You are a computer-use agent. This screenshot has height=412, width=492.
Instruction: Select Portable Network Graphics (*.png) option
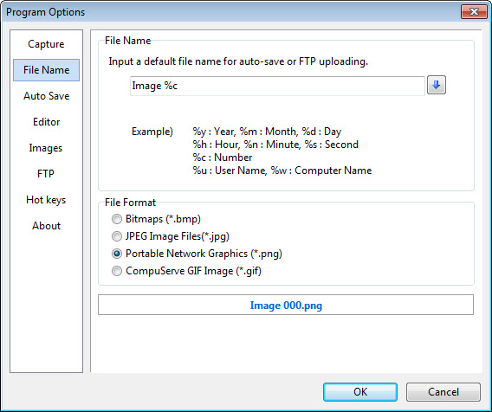click(197, 254)
